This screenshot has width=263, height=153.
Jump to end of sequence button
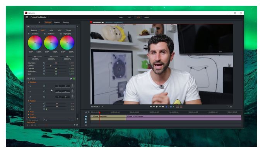click(x=163, y=107)
